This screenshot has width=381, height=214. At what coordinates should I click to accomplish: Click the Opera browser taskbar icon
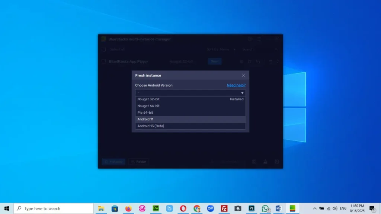click(x=183, y=208)
